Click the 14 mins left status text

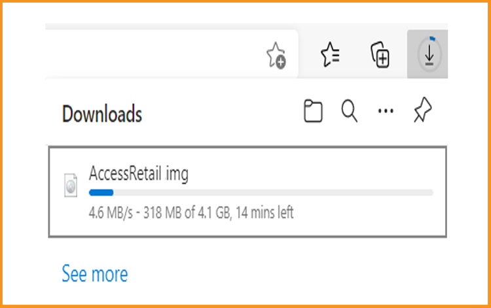pyautogui.click(x=264, y=213)
